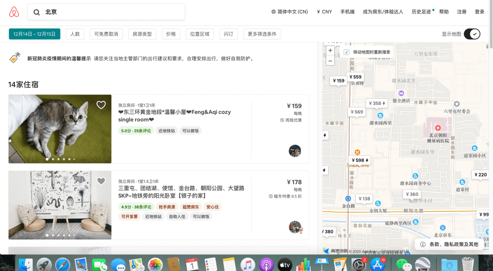
Task: Open host avatar on ¥159 listing
Action: pyautogui.click(x=295, y=151)
